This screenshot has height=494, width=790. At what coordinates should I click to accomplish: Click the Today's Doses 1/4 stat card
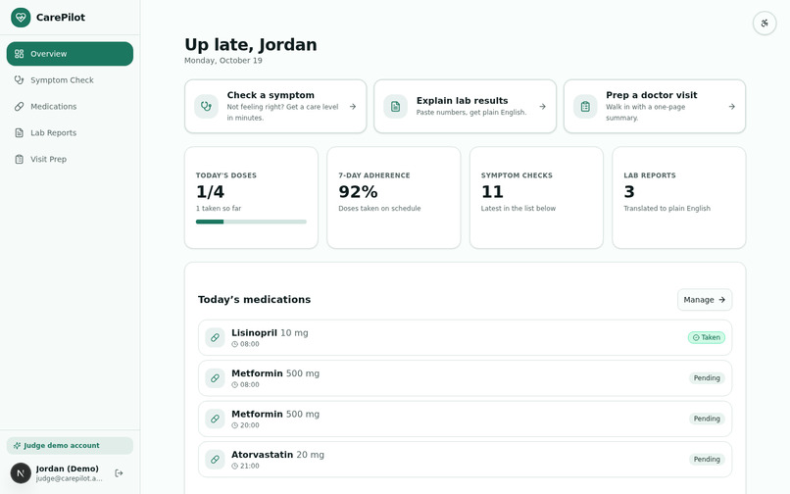tap(251, 198)
